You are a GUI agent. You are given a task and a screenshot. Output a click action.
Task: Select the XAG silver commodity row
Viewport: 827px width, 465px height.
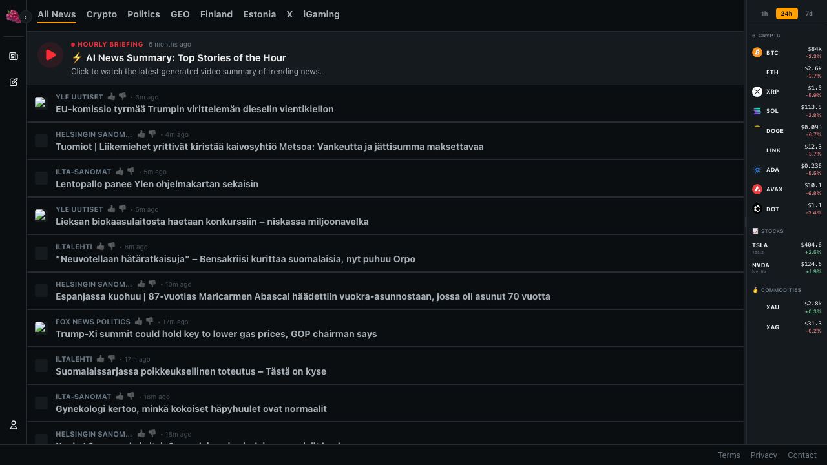[x=787, y=327]
